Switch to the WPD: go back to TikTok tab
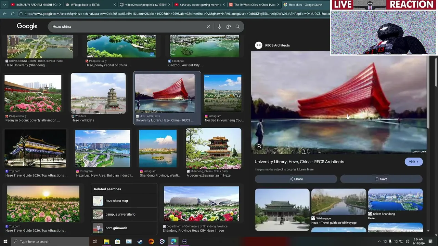 [91, 5]
